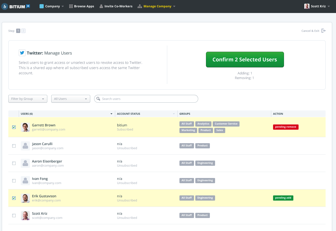Click Garrett Brown's profile photo
The width and height of the screenshot is (336, 231).
[25, 127]
